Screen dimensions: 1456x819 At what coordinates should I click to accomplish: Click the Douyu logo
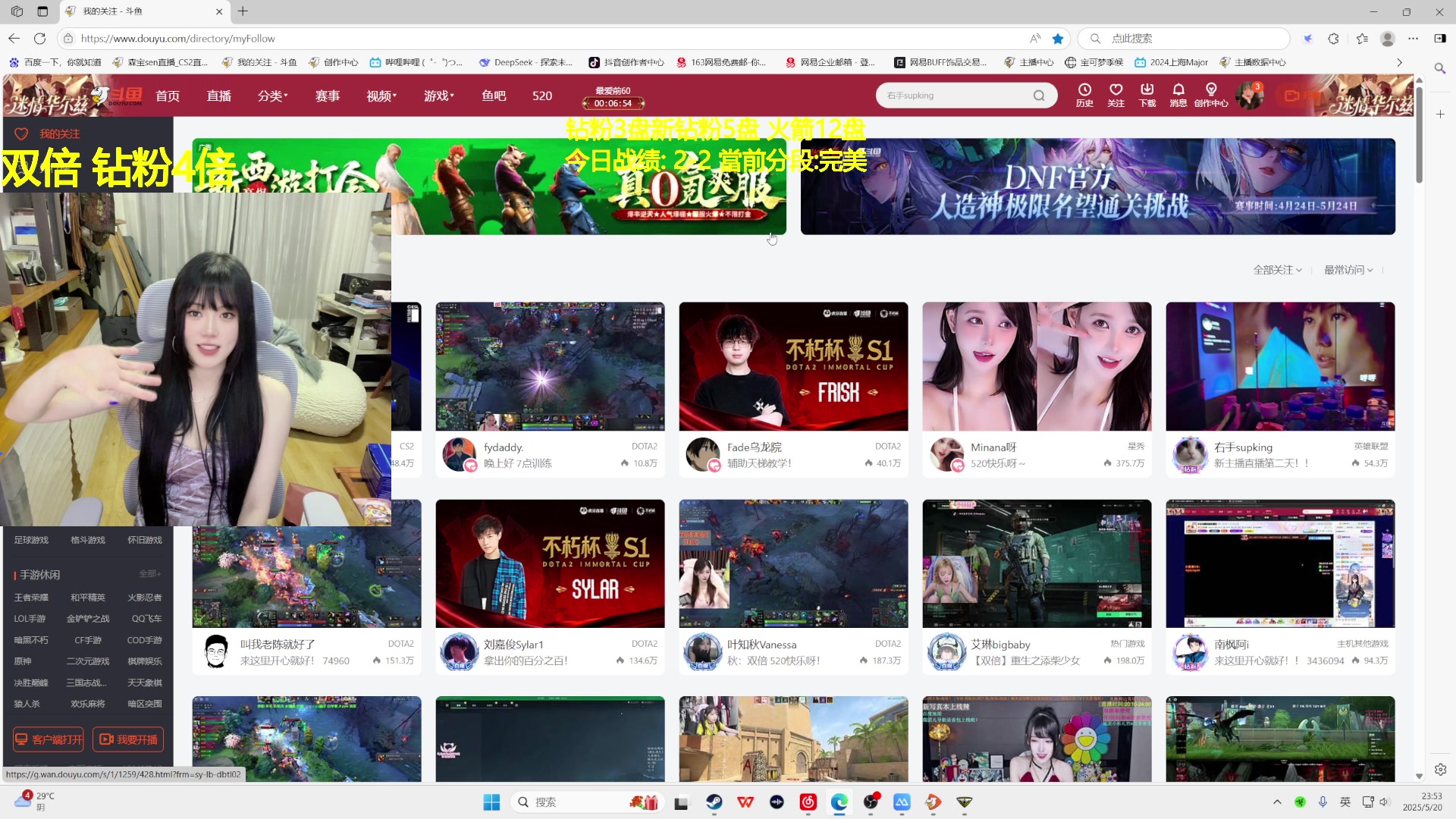(x=117, y=96)
